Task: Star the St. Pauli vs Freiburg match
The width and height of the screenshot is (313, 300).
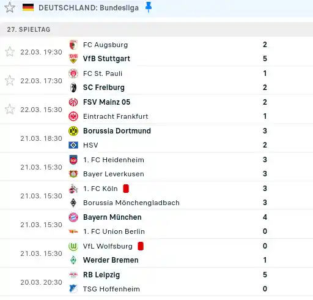Action: 10,81
